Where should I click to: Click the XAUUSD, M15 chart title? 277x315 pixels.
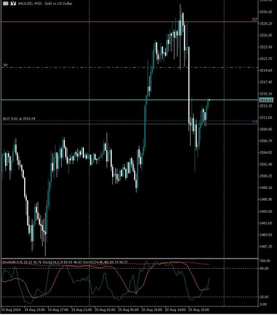click(x=45, y=4)
